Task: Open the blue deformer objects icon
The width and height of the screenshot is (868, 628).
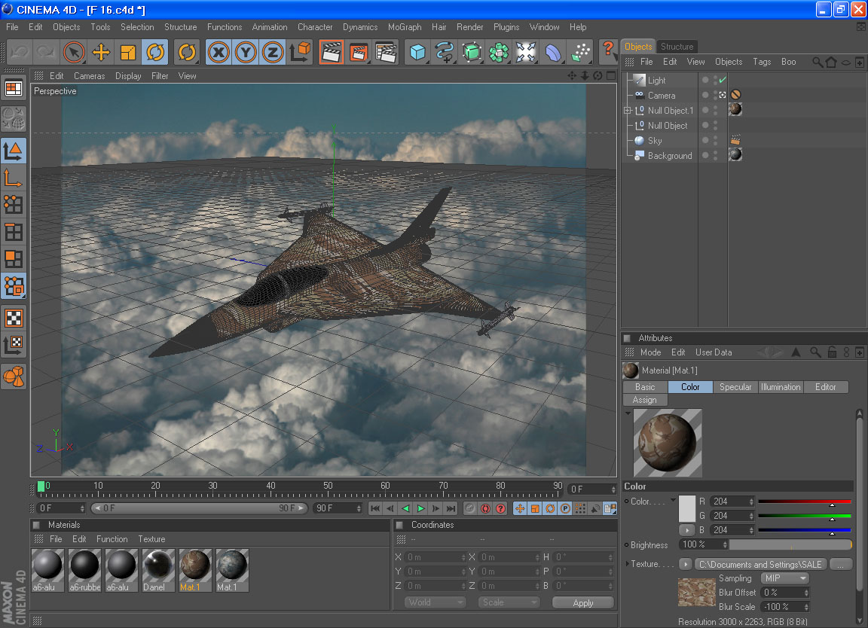Action: tap(553, 53)
